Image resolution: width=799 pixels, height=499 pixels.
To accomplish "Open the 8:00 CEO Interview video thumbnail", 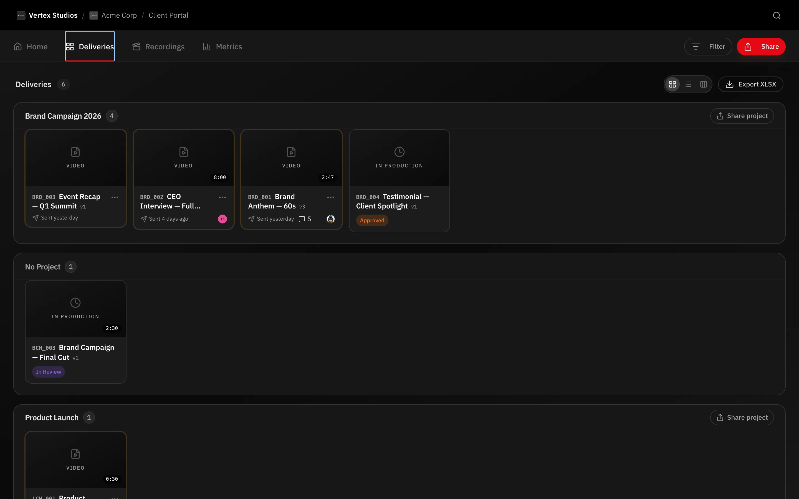I will click(184, 158).
